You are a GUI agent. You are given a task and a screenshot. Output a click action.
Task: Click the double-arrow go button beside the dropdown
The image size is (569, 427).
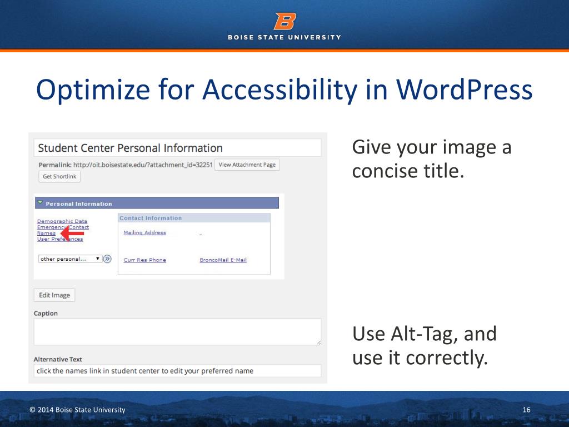click(107, 259)
